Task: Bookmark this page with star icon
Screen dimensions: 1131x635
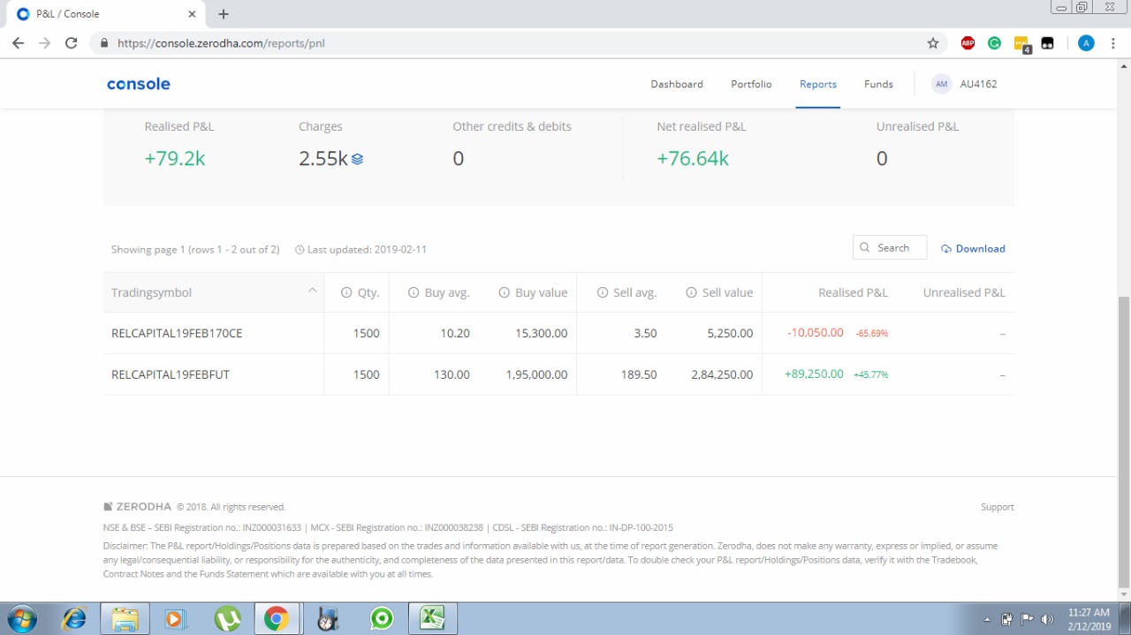Action: click(932, 42)
